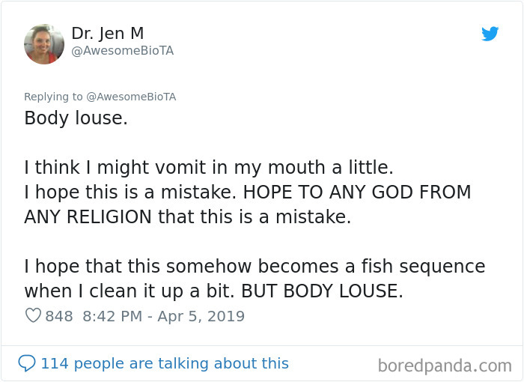Click the 848 likes count
The image size is (524, 382).
tap(59, 316)
